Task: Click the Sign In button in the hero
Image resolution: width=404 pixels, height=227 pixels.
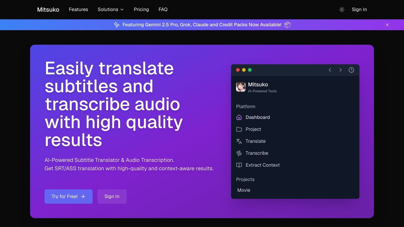Action: tap(112, 197)
